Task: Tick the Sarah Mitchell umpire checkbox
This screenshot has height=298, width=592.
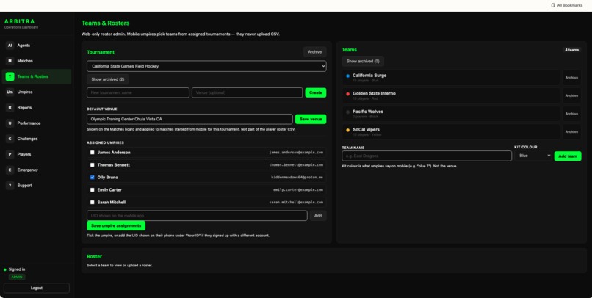Action: pyautogui.click(x=92, y=202)
